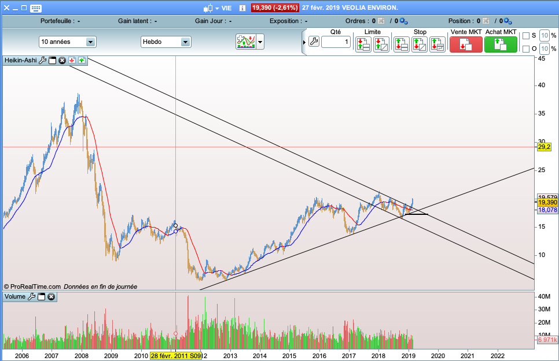Click '27 févr. 2019 VEOLIA ENVIRON.' title text
This screenshot has width=559, height=361.
coord(350,8)
